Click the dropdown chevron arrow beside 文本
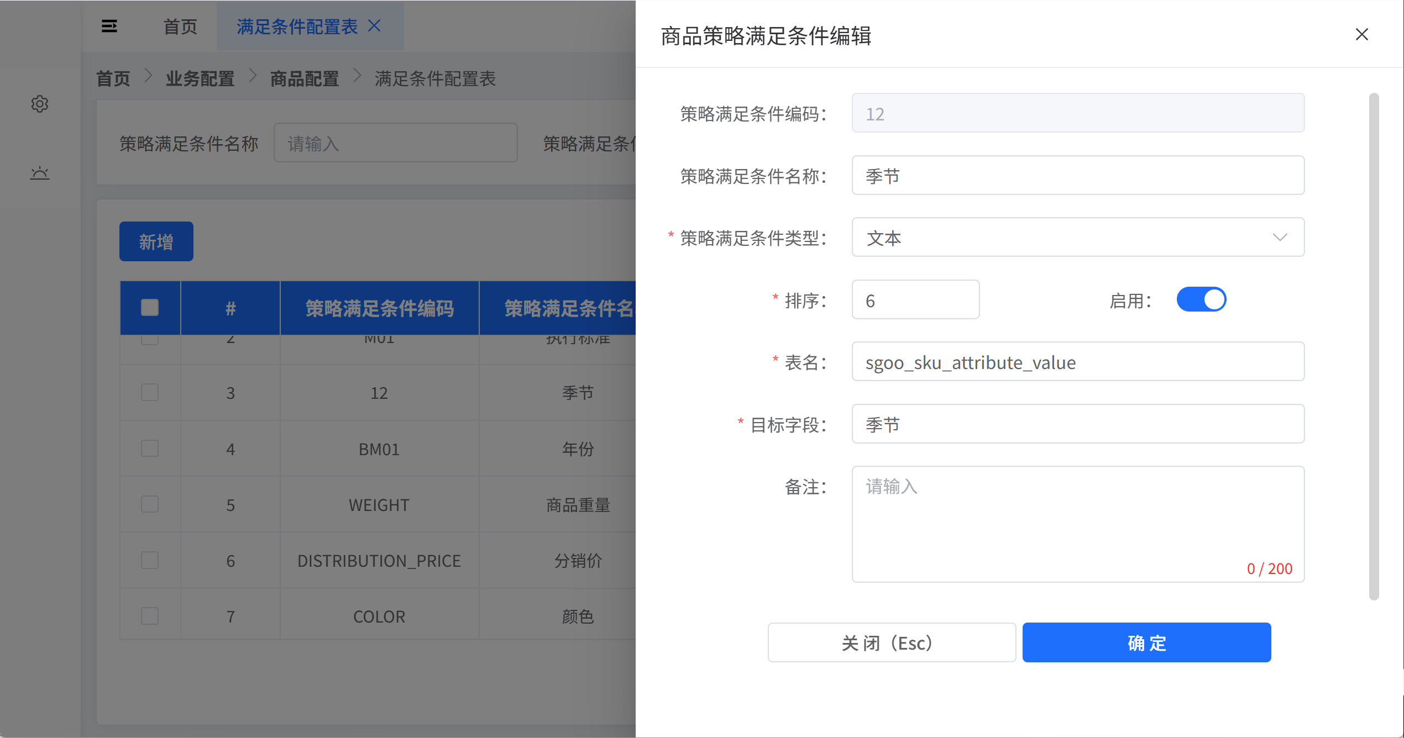This screenshot has height=738, width=1404. (1280, 238)
